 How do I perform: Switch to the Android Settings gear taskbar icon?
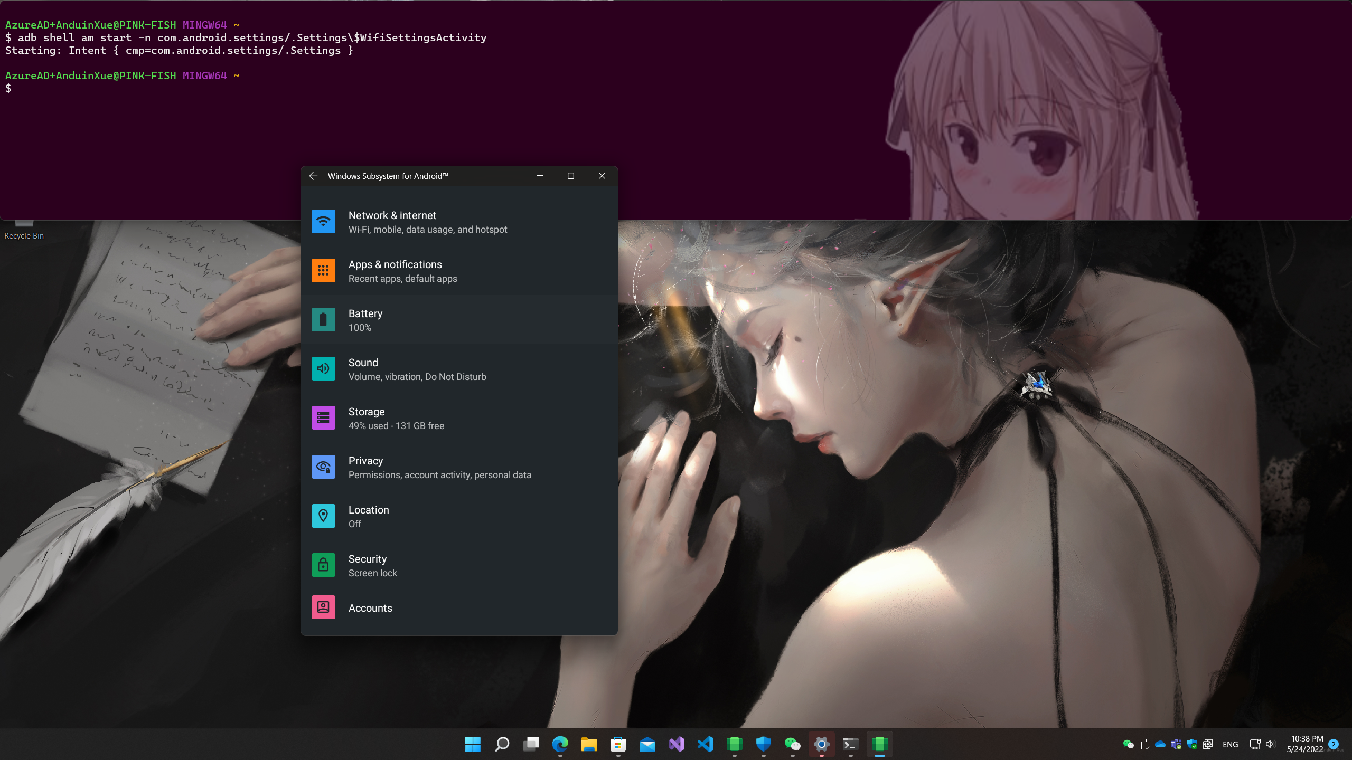click(x=821, y=744)
